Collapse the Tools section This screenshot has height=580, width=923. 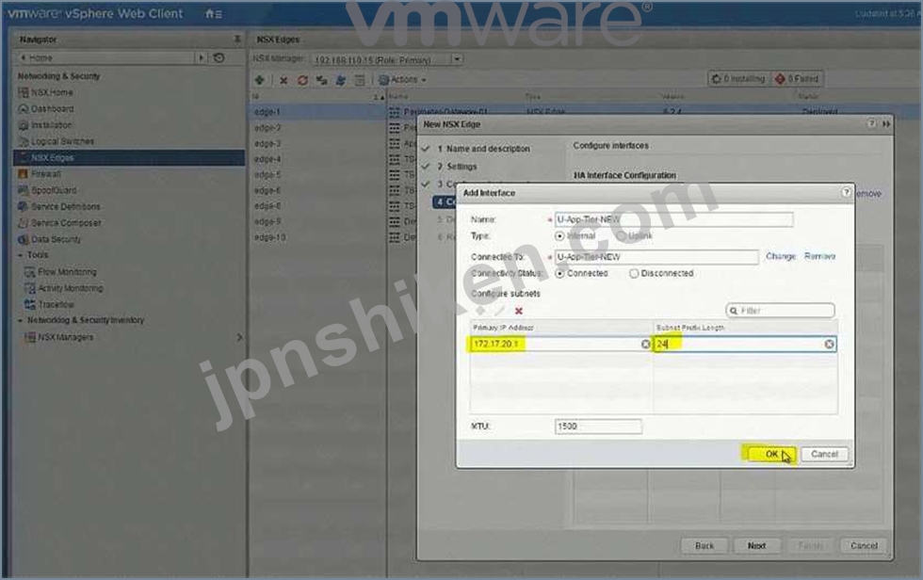click(20, 255)
